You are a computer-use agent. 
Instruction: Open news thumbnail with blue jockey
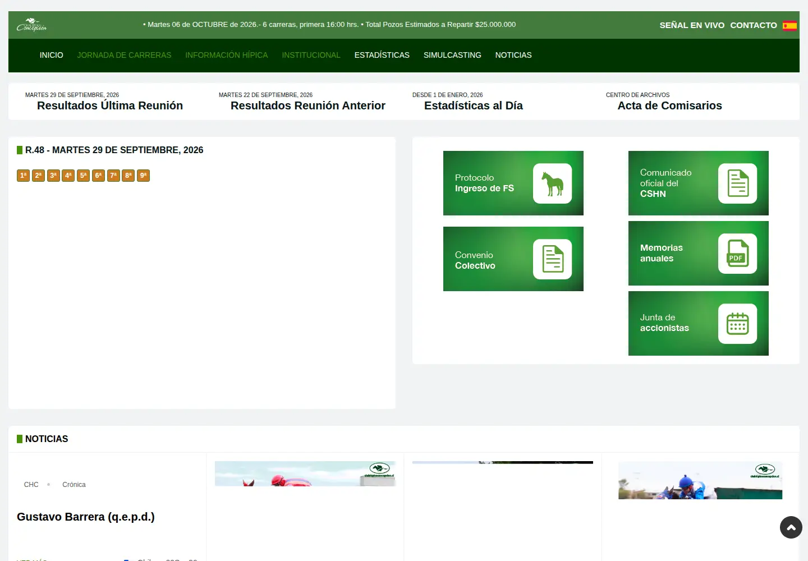(700, 480)
